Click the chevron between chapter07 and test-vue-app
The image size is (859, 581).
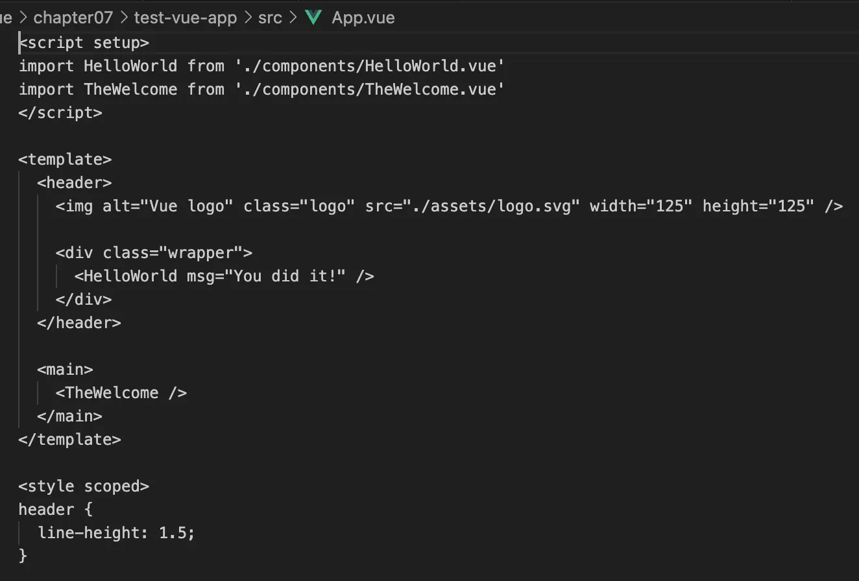click(124, 18)
